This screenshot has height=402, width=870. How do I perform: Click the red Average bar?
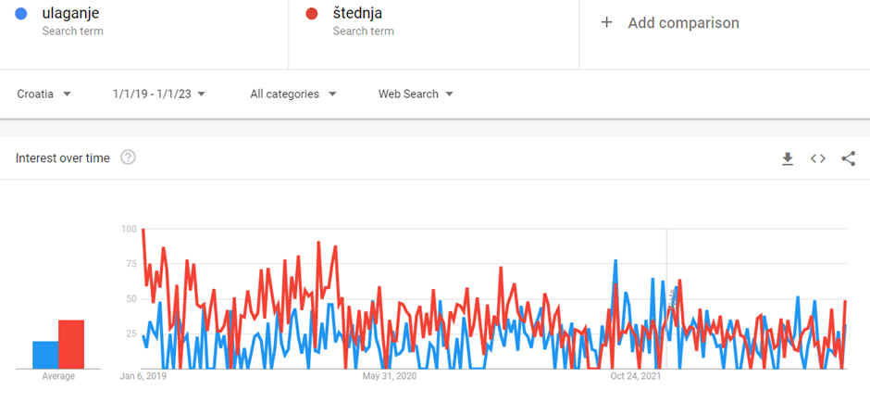pos(71,345)
